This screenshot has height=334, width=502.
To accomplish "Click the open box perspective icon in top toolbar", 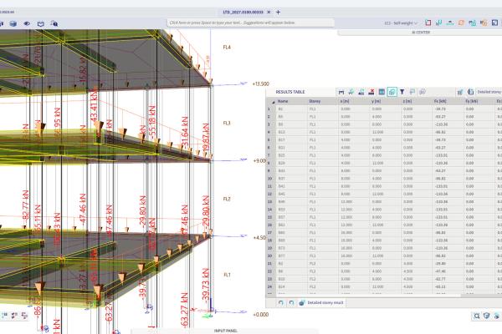I will [41, 23].
